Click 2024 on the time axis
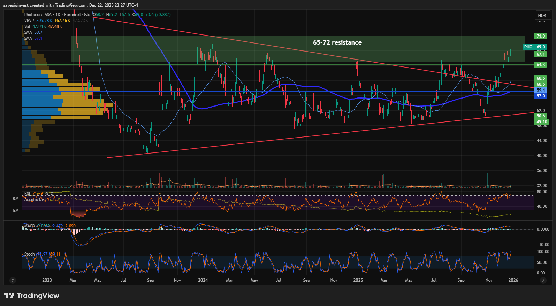Image resolution: width=556 pixels, height=306 pixels. [203, 280]
